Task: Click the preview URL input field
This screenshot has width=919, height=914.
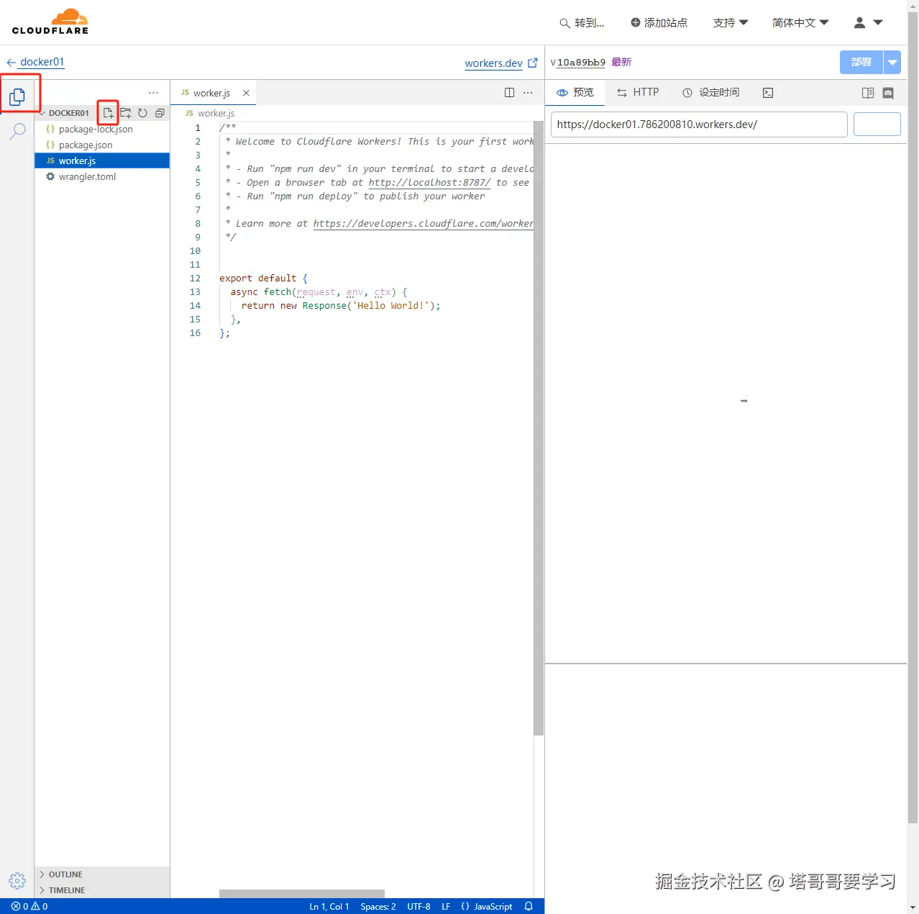Action: coord(699,125)
